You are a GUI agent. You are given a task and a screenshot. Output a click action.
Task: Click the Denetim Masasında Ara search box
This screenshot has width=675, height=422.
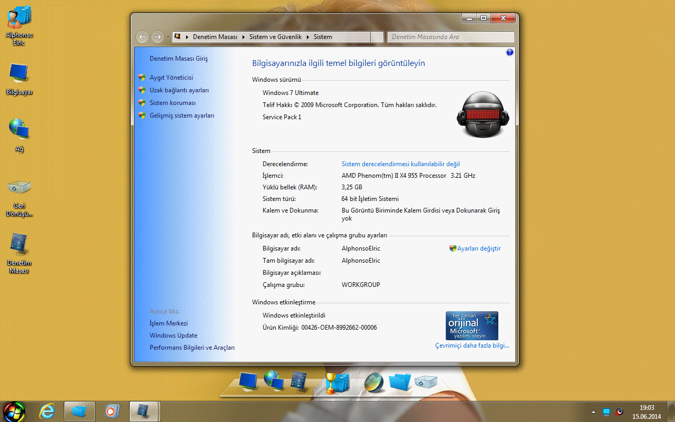[x=450, y=37]
